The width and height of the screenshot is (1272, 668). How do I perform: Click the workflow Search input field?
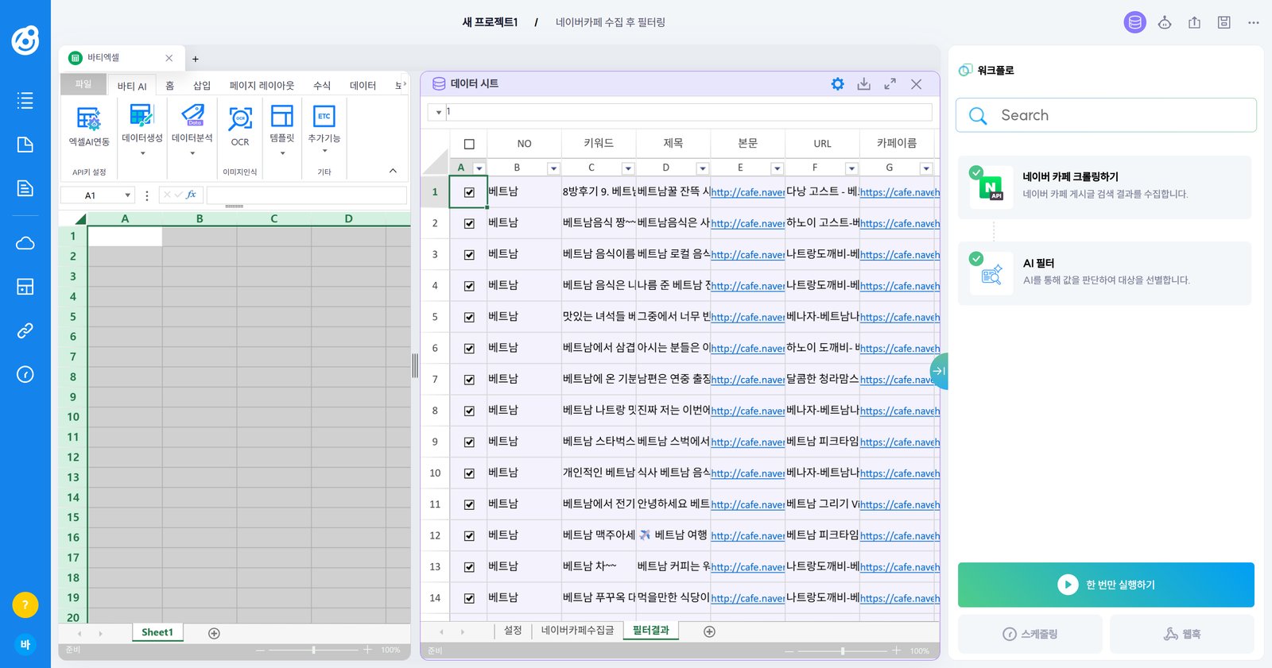1106,115
